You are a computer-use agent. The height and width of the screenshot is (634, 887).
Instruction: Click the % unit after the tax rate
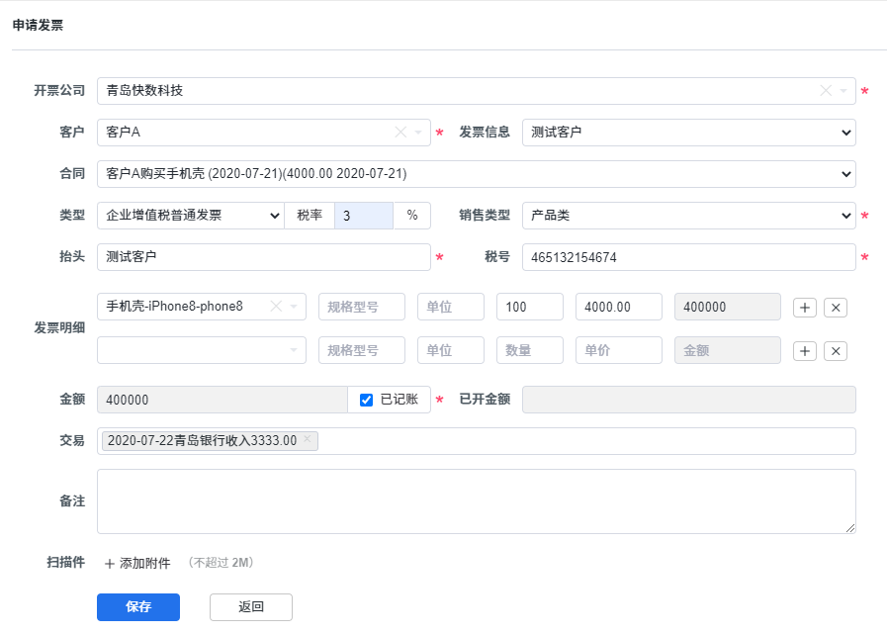[412, 216]
